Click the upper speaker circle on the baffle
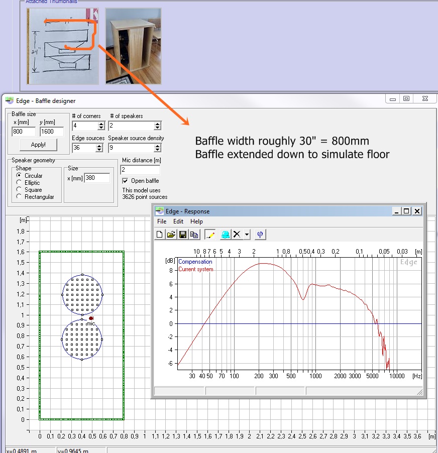The height and width of the screenshot is (453, 438). coord(82,295)
